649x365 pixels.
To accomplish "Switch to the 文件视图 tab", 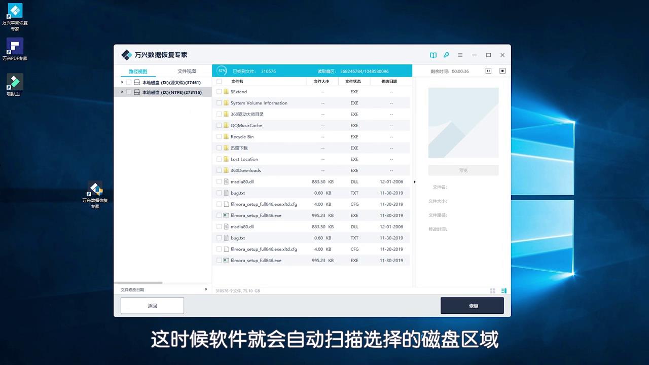I will click(186, 71).
